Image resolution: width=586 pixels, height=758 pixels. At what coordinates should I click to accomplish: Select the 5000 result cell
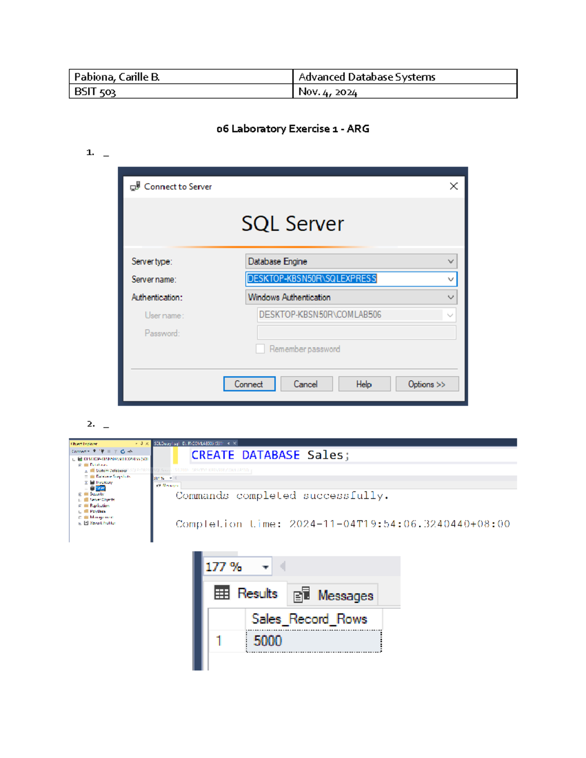coord(314,641)
